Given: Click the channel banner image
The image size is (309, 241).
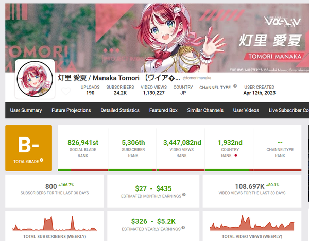Looking at the screenshot, I should click(x=157, y=38).
